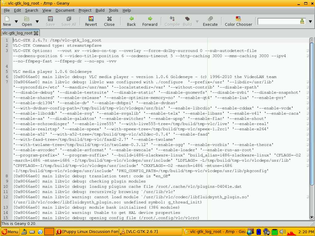The image size is (315, 236).
Task: Click the text 'VLC media player 1.0.6 Goldeneye'
Action: pos(52,72)
